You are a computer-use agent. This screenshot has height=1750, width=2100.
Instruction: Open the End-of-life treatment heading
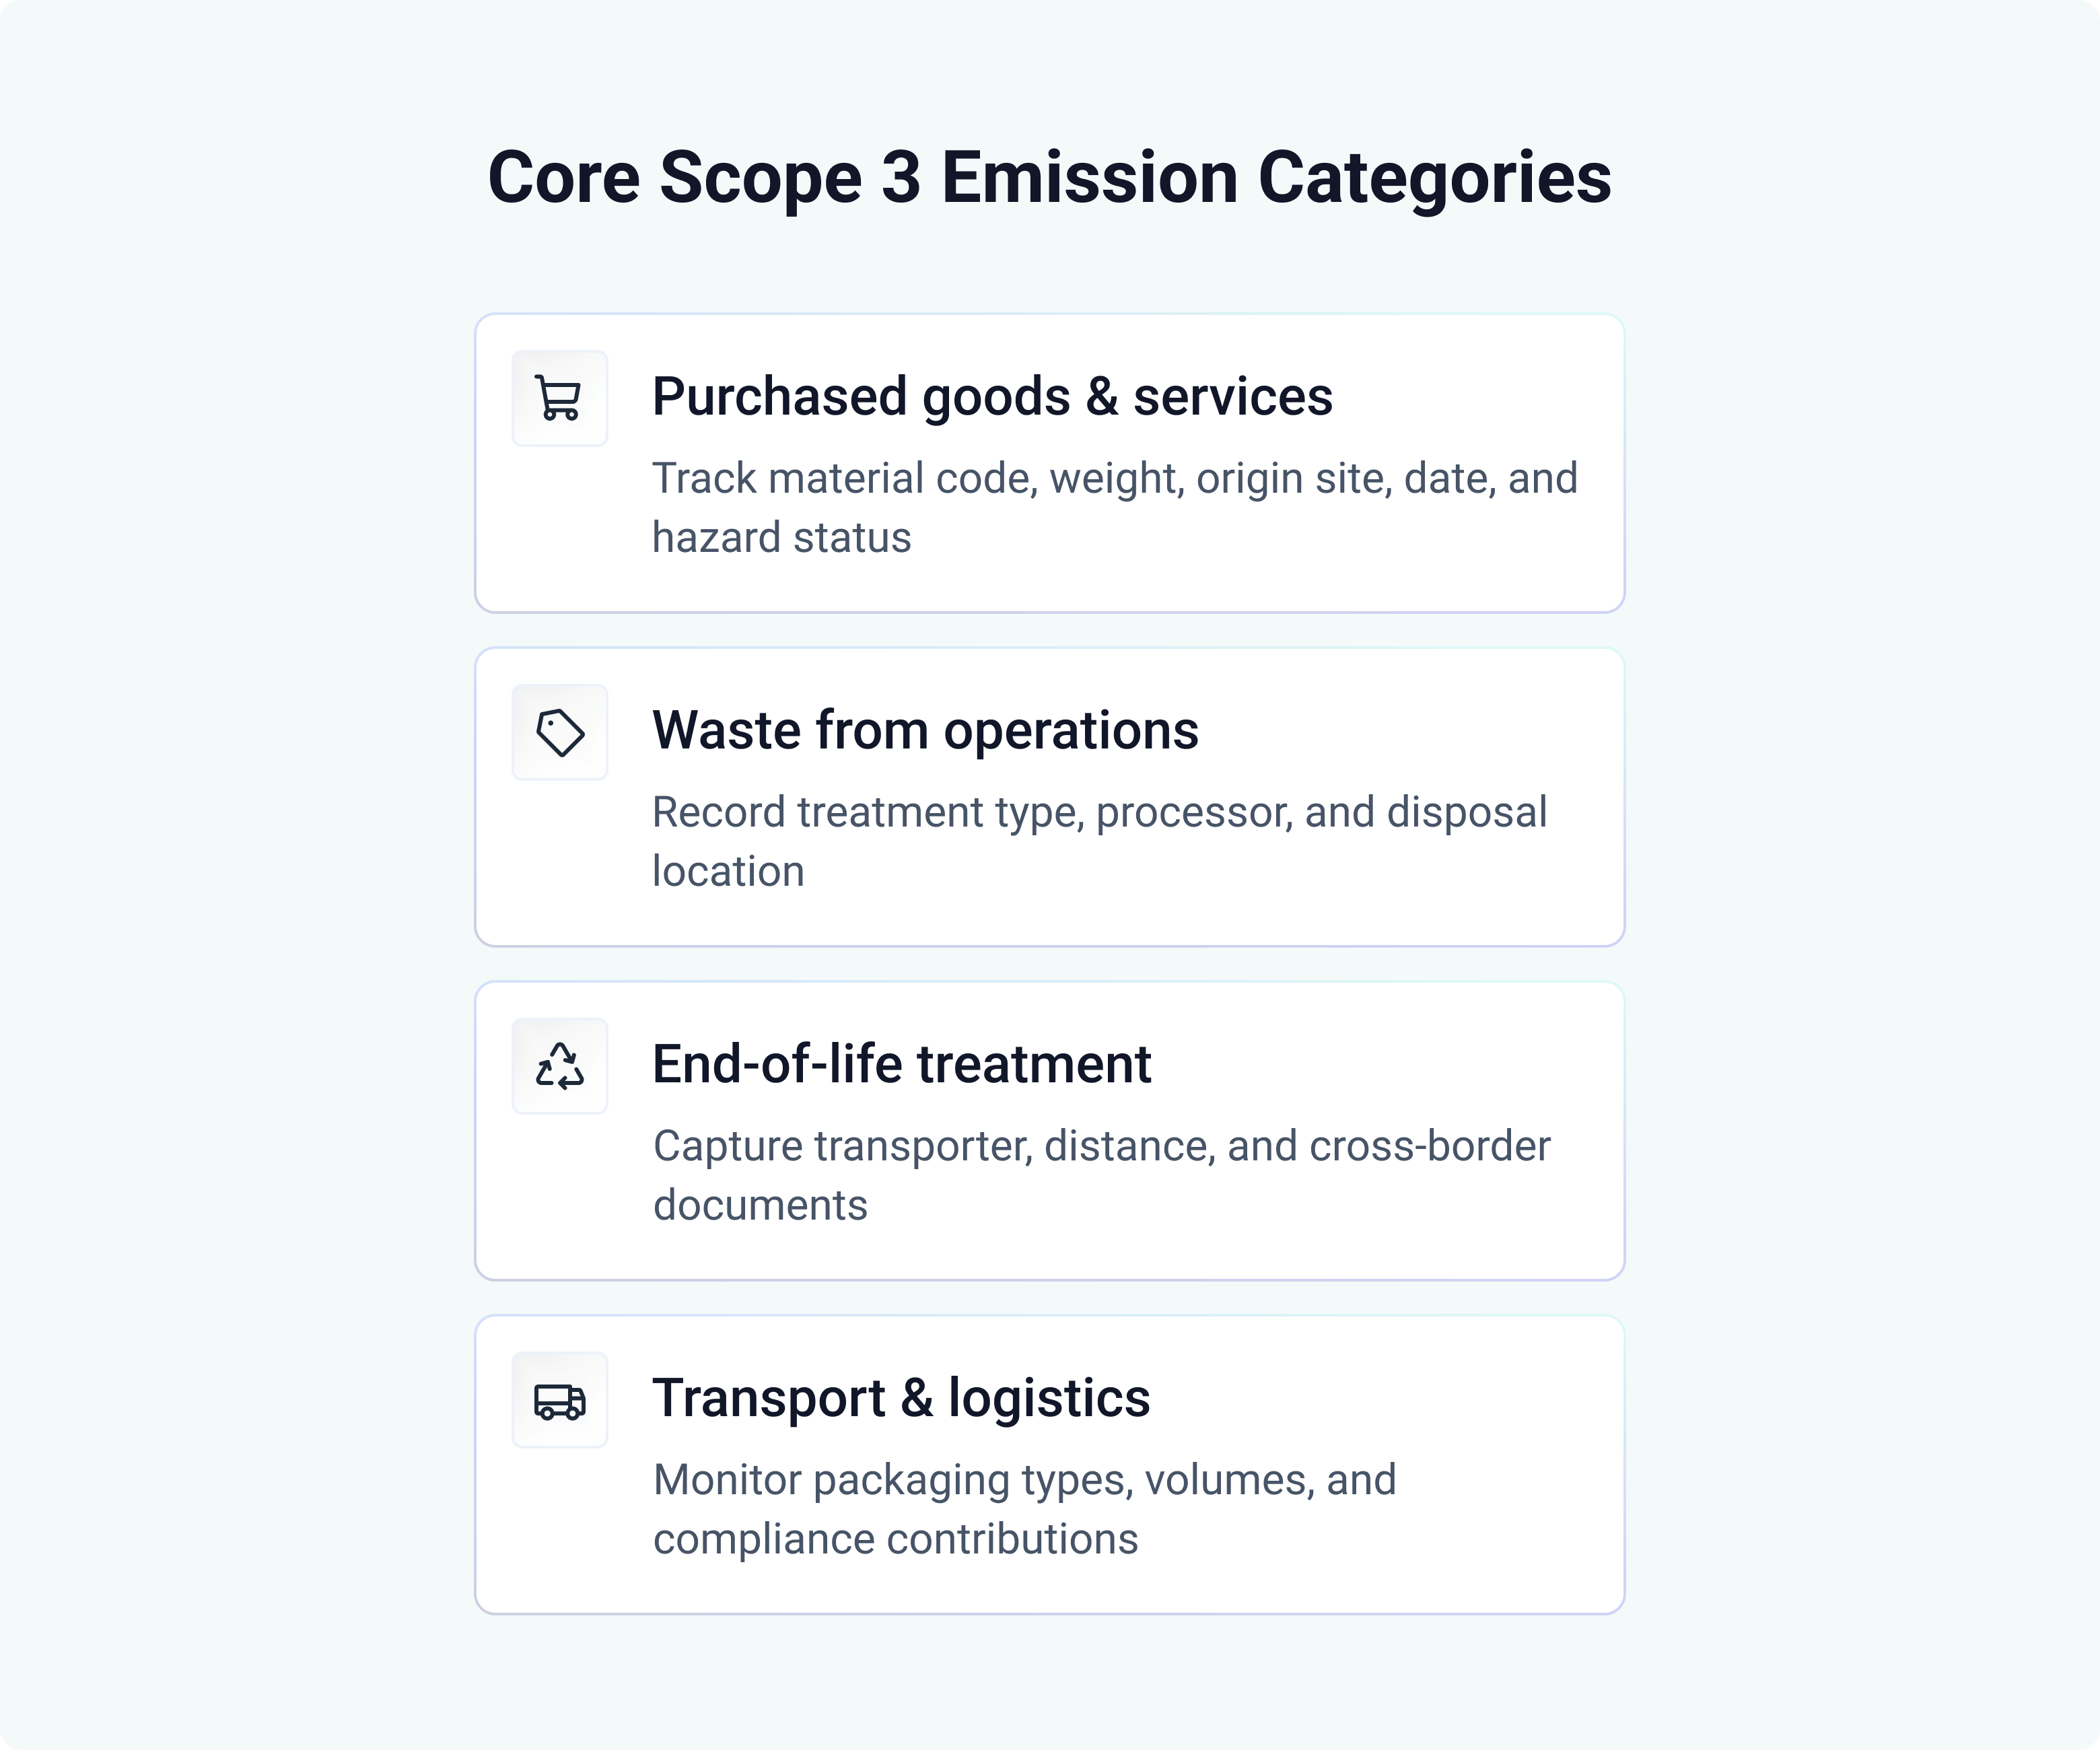(x=901, y=1064)
